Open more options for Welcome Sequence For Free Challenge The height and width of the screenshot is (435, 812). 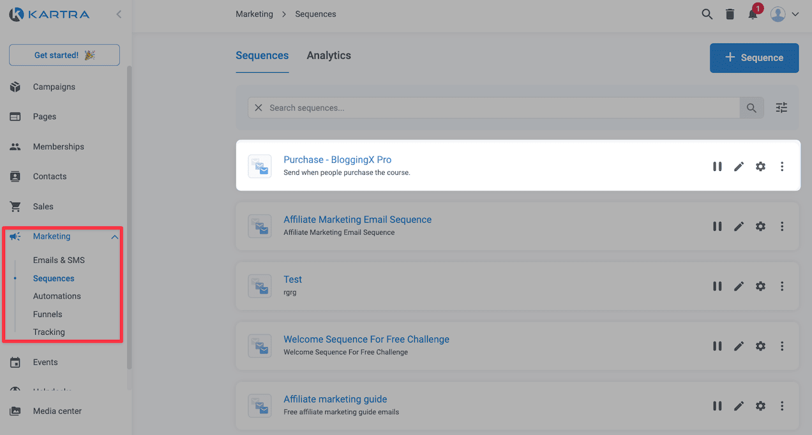coord(782,346)
